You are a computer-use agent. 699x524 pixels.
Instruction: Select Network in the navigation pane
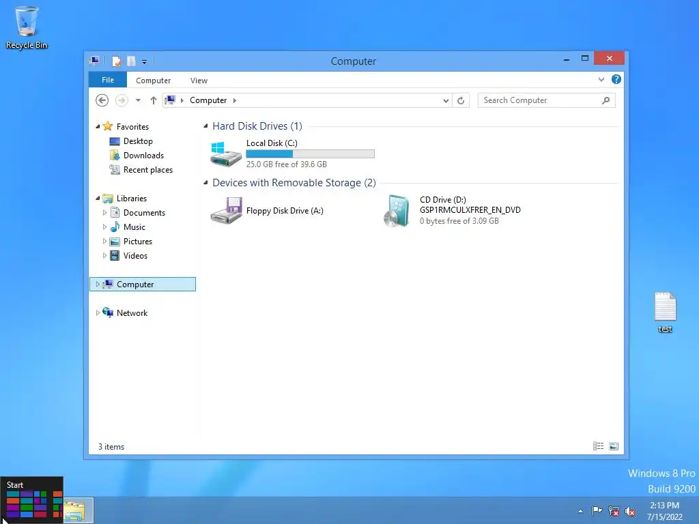(x=132, y=312)
